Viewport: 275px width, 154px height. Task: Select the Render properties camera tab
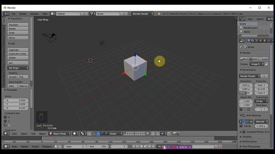click(x=248, y=41)
